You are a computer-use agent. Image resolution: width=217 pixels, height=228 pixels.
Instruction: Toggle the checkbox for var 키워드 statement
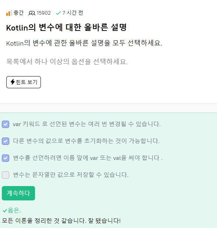(6, 124)
